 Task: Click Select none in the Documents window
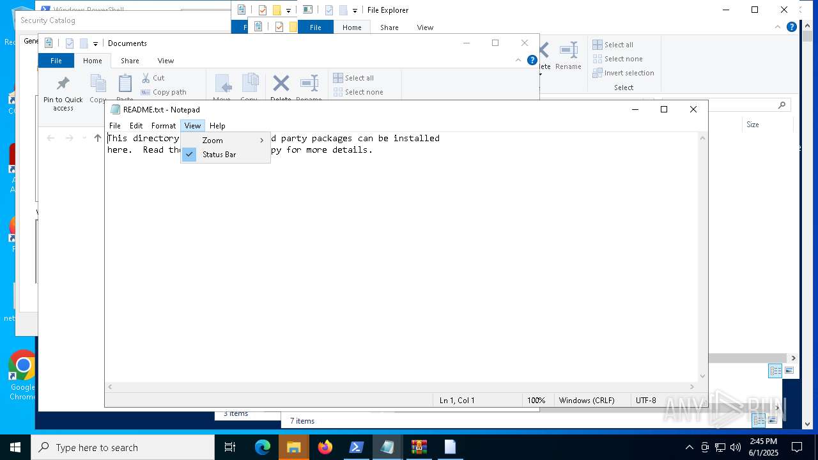pyautogui.click(x=358, y=92)
